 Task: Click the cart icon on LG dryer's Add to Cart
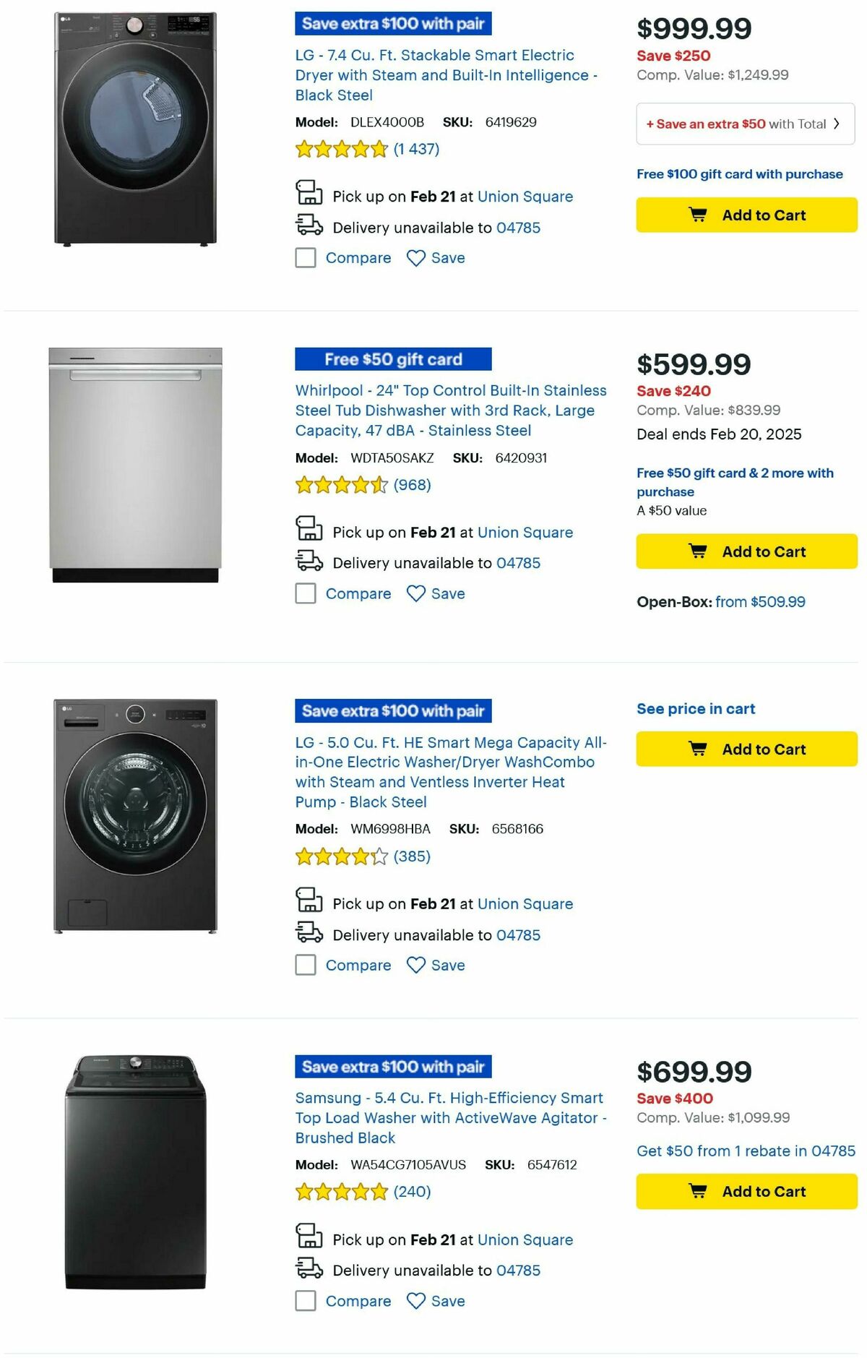699,215
